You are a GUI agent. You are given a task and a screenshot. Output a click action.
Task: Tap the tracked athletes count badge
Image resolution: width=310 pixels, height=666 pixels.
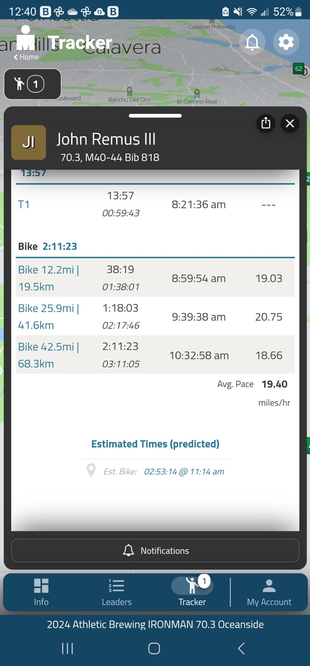tap(32, 84)
